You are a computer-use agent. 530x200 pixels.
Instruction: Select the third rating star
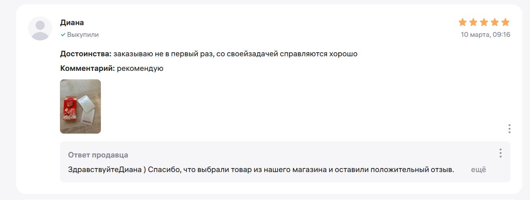click(484, 22)
